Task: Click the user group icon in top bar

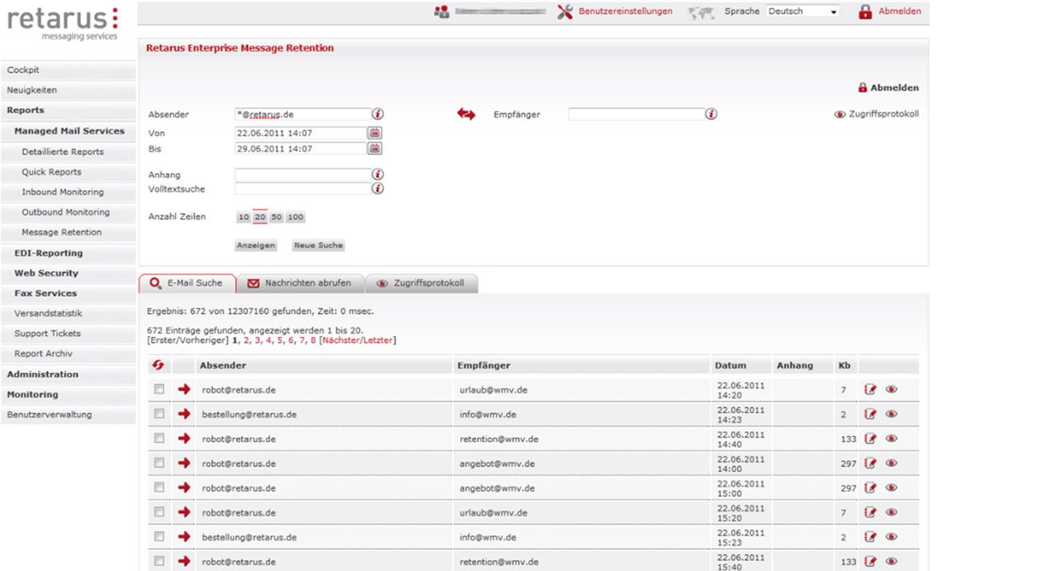Action: [441, 12]
